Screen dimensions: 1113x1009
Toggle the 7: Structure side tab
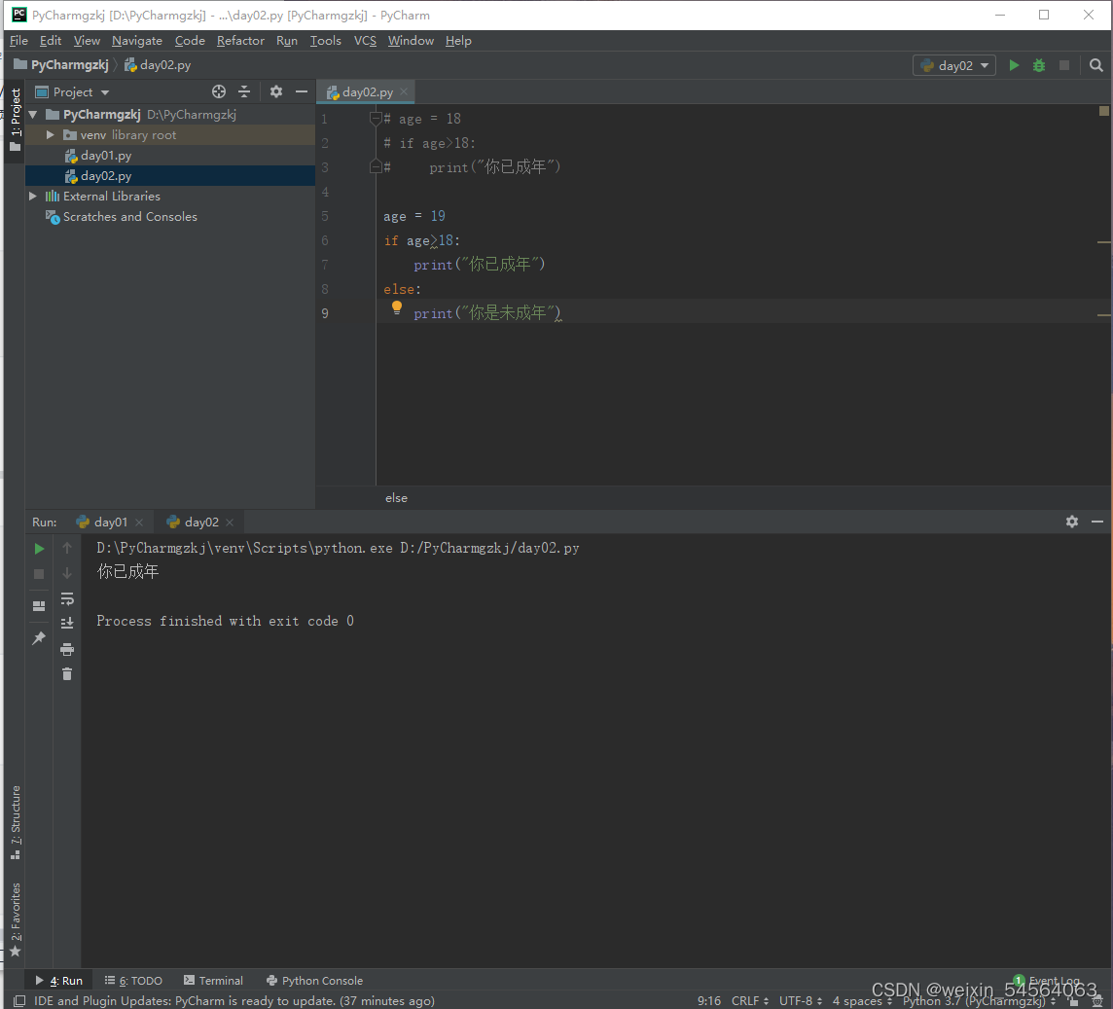tap(15, 822)
